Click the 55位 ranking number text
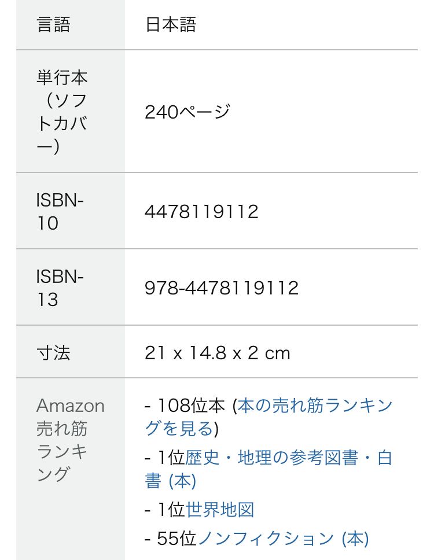The image size is (434, 560). click(177, 538)
